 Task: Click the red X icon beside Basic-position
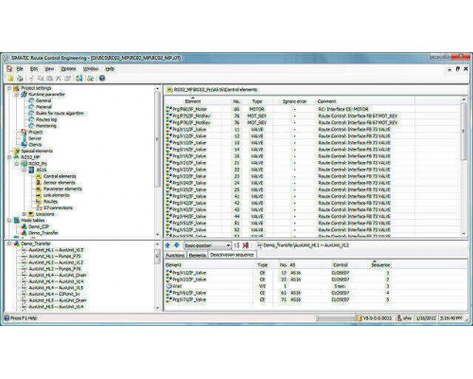click(245, 245)
